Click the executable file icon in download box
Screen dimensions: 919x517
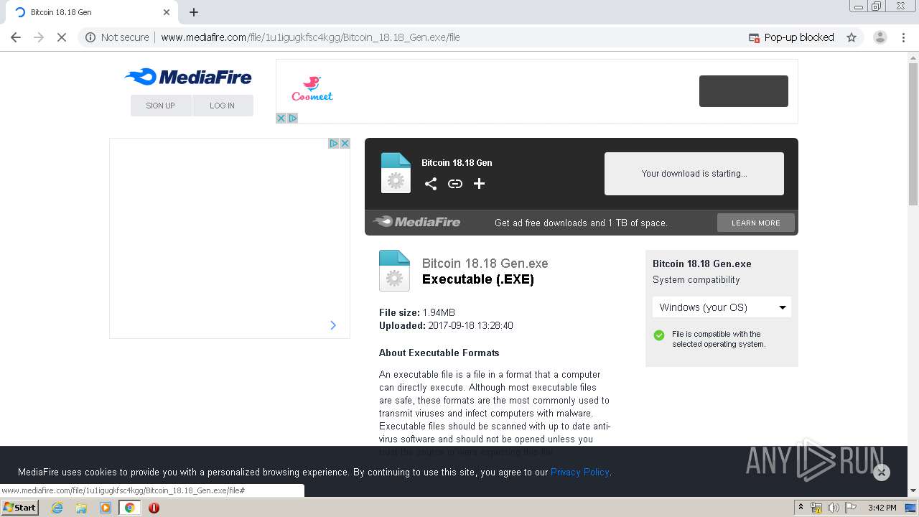pos(396,173)
